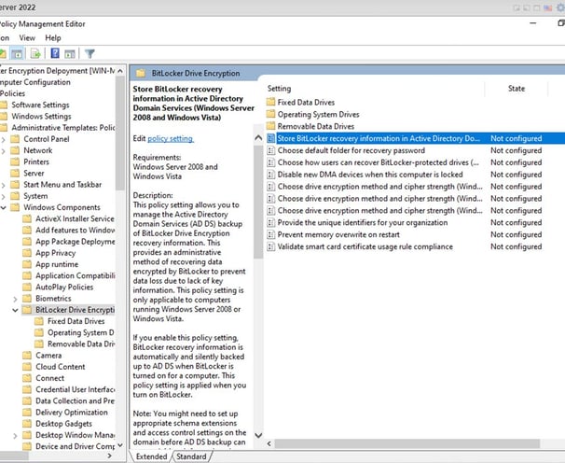Click settings list horizontal scroll left arrow
Image resolution: width=565 pixels, height=463 pixels.
click(x=269, y=443)
